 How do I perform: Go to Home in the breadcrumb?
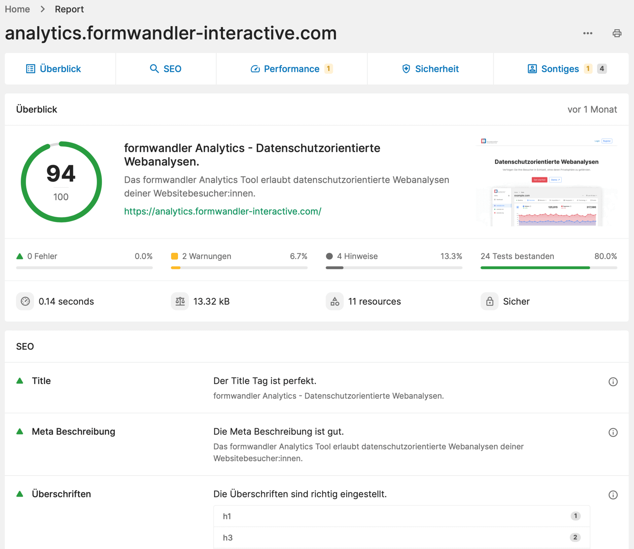[18, 9]
